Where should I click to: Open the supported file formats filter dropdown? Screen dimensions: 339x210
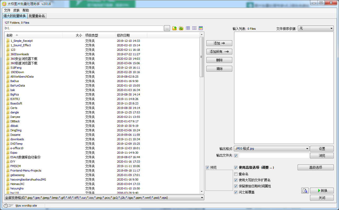pyautogui.click(x=104, y=198)
